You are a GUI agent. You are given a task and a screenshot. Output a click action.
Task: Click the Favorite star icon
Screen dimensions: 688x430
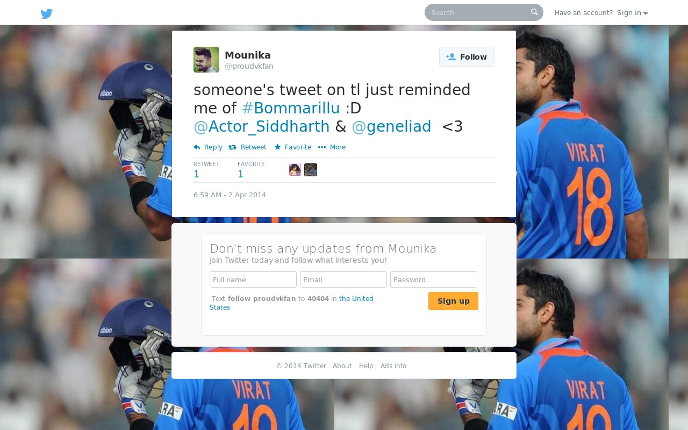[x=277, y=147]
